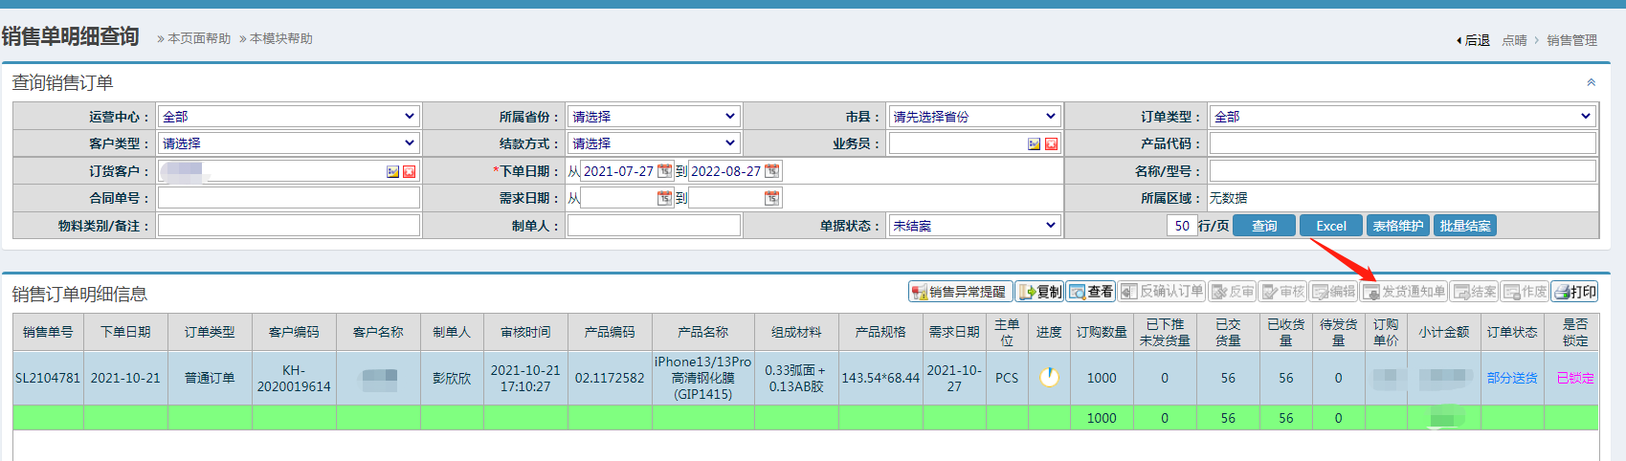Image resolution: width=1626 pixels, height=461 pixels.
Task: Click the 作废 toolbar button
Action: (1526, 292)
